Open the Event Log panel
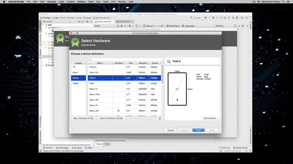Image resolution: width=293 pixels, height=164 pixels. pos(224,148)
